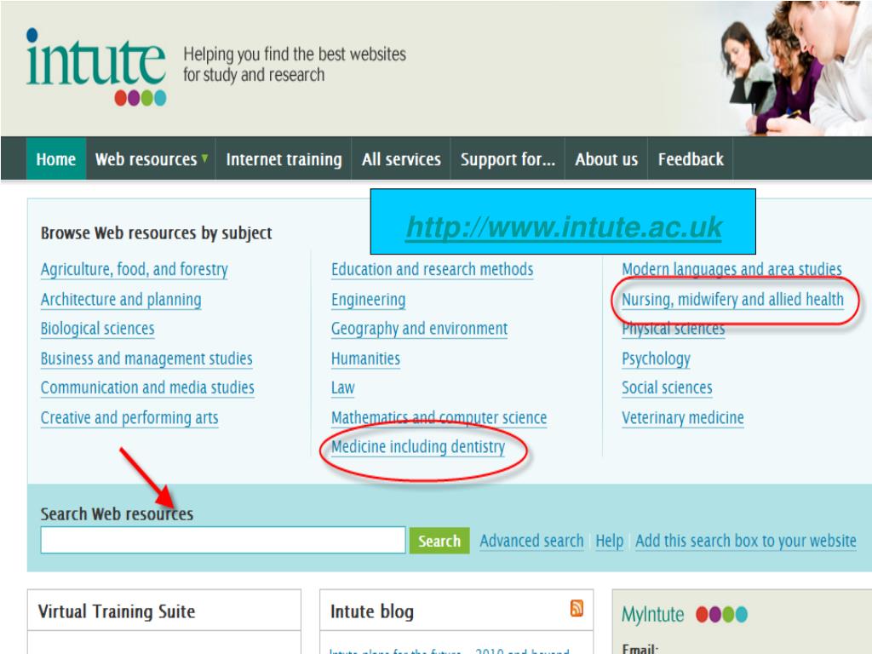Open the Social sciences subject
872x654 pixels.
pos(667,387)
